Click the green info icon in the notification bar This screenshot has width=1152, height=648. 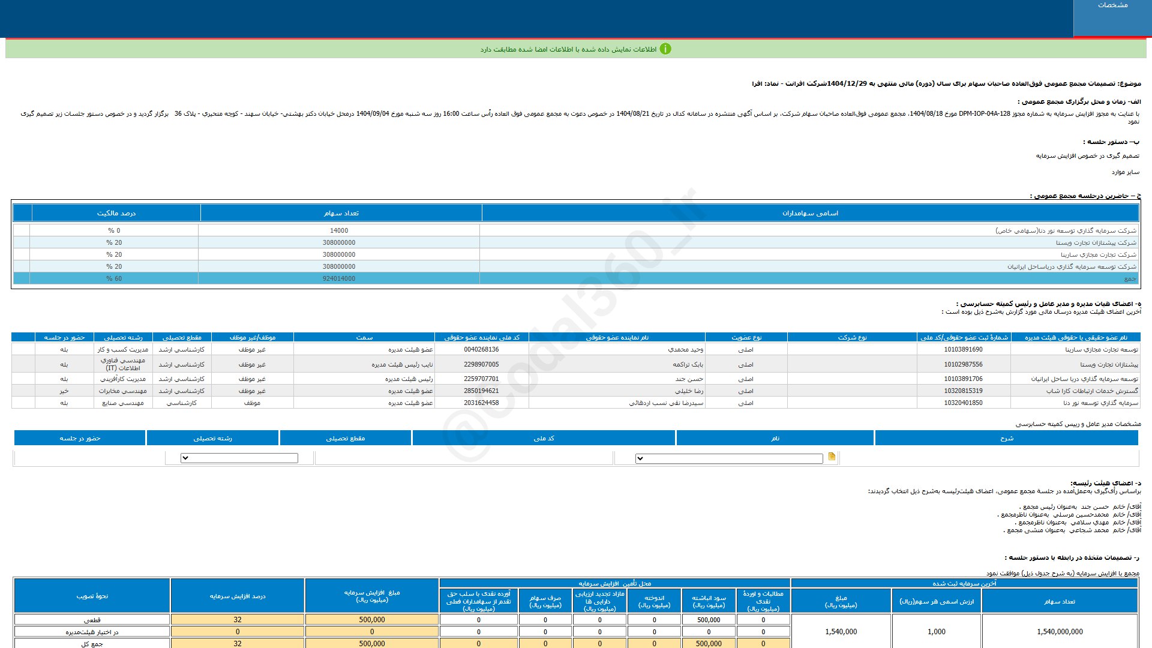(665, 49)
